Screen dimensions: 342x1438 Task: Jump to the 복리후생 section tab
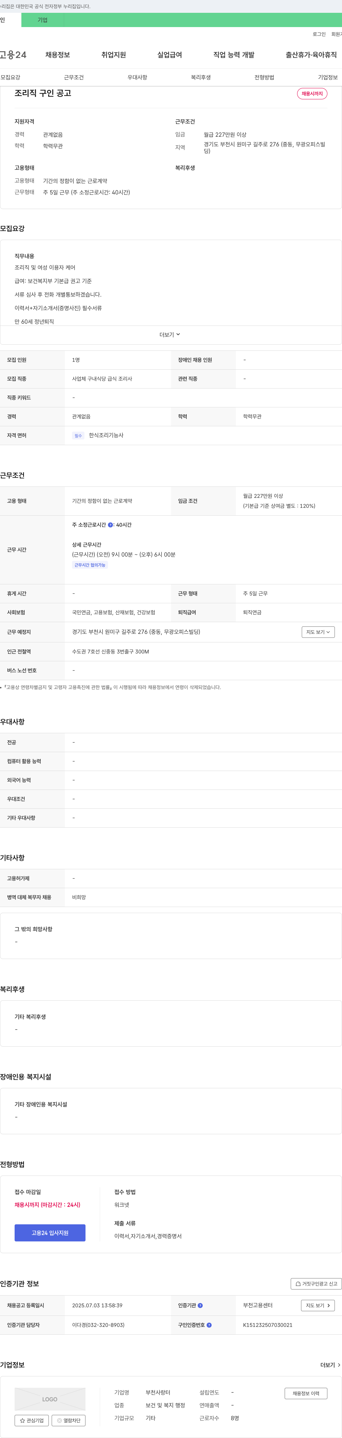pyautogui.click(x=201, y=78)
